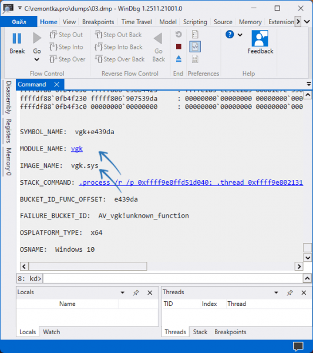The height and width of the screenshot is (353, 313).
Task: Open the Scripting ribbon tab
Action: pos(195,22)
